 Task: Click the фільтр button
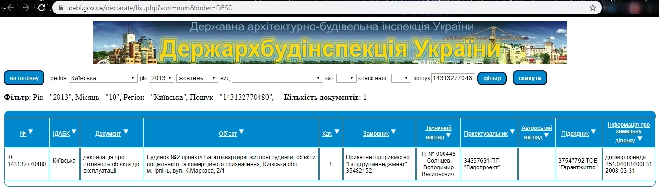click(x=492, y=78)
